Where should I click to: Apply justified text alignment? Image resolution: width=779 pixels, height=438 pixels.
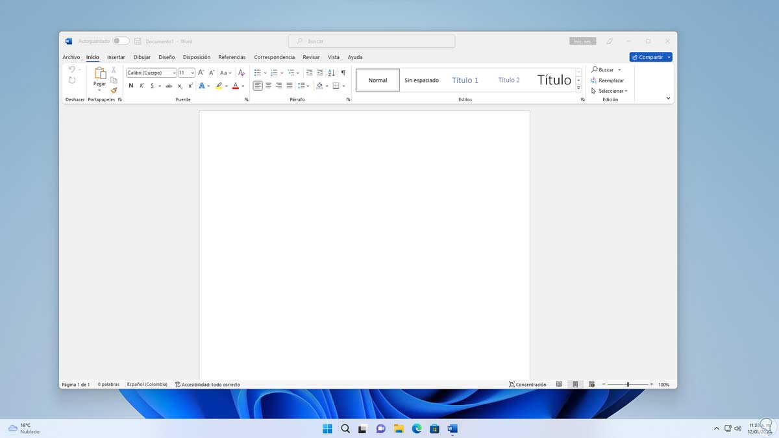(x=290, y=86)
